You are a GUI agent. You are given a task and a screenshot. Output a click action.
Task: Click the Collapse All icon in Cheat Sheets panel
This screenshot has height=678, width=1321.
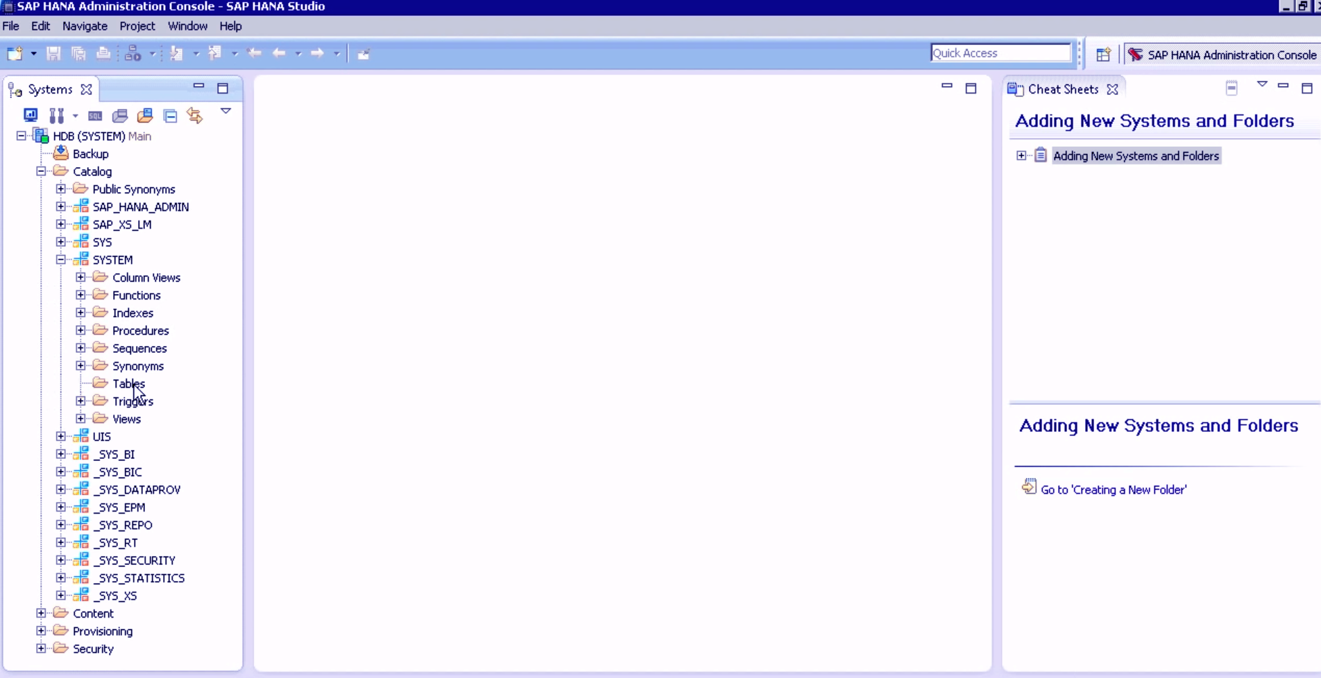[x=1231, y=88]
